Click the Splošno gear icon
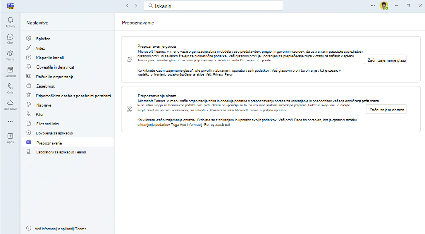 tap(29, 38)
